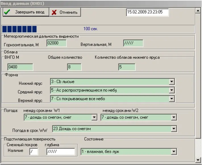The width and height of the screenshot is (202, 165).
Task: Open the W2 weather between terms dropdown
Action: click(x=174, y=117)
